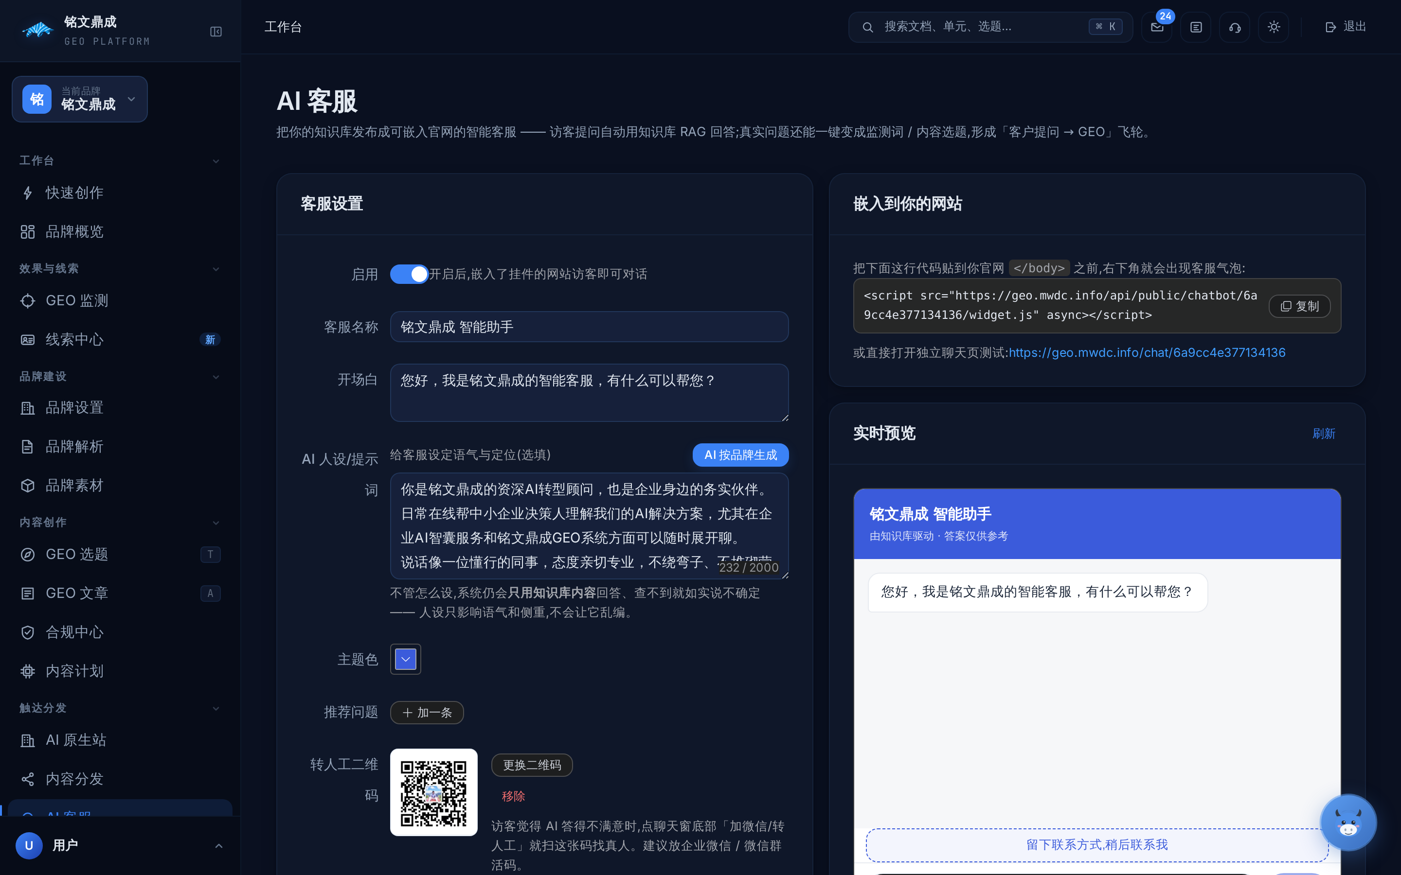Click the cube icon beside 品牌素材
This screenshot has width=1401, height=875.
click(27, 486)
